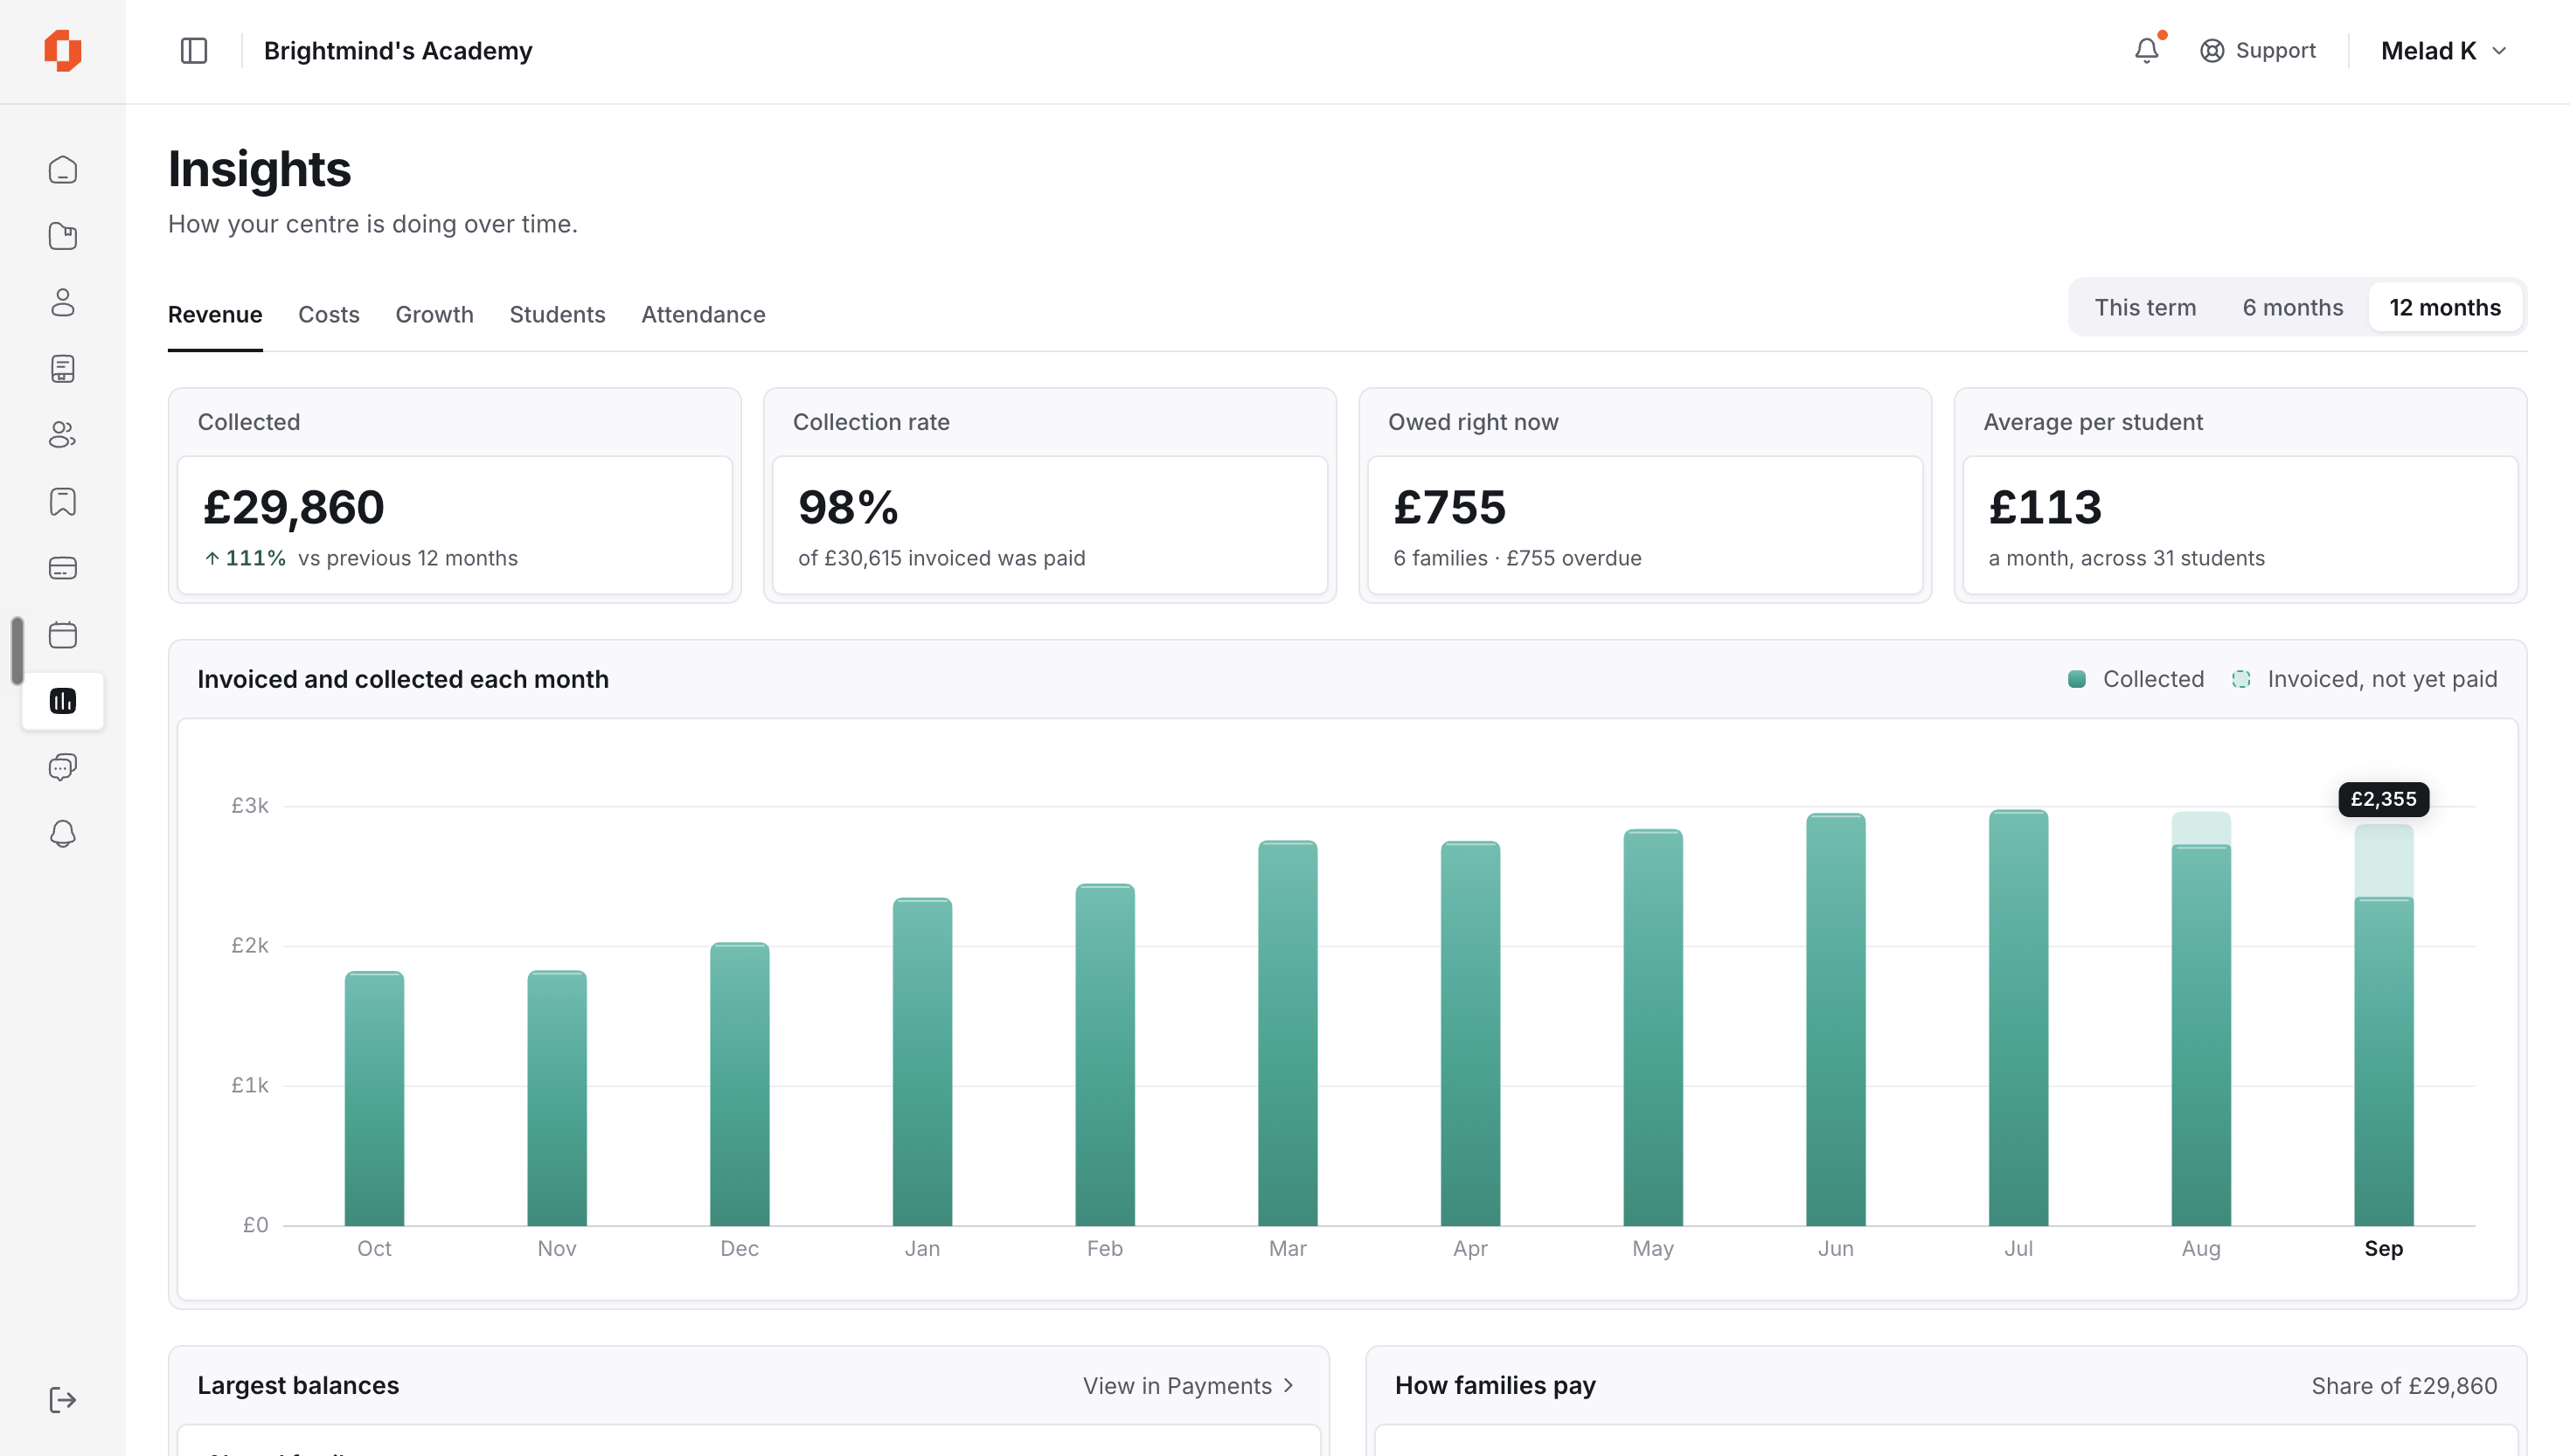The image size is (2570, 1456).
Task: Click the Mar bar in the chart
Action: [x=1288, y=1033]
